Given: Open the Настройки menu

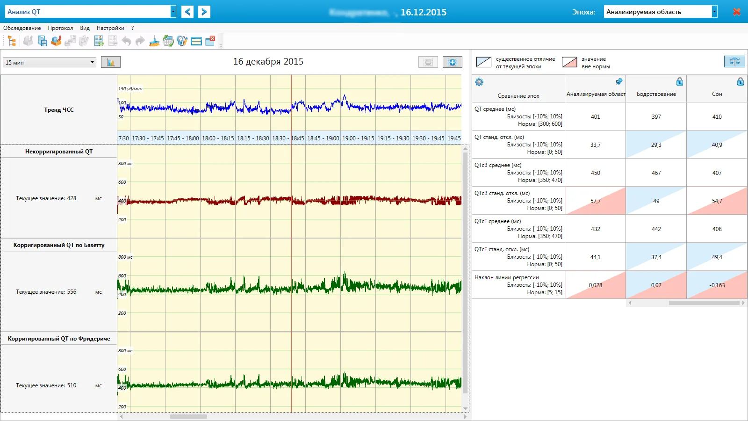Looking at the screenshot, I should (110, 28).
